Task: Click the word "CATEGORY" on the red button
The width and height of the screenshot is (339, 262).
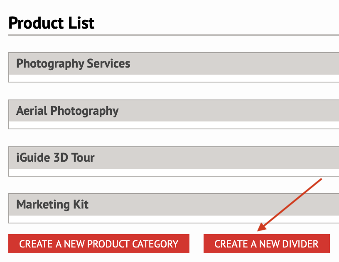Action: (155, 244)
